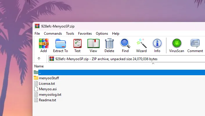This screenshot has width=205, height=116.
Task: Select the menyooStuff folder icon
Action: [x=36, y=78]
